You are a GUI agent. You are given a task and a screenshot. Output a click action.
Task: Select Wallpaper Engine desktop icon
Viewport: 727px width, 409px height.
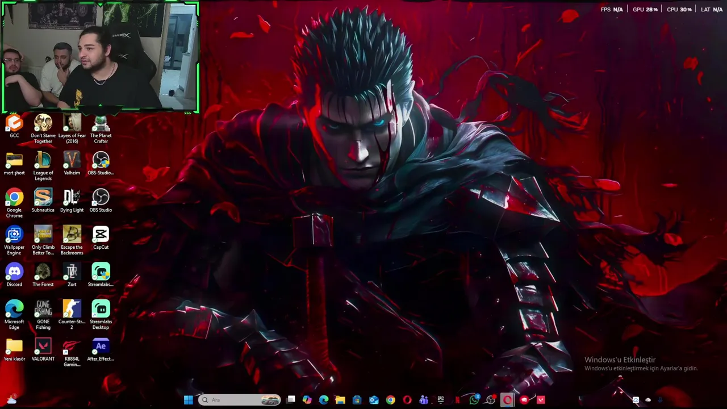tap(14, 241)
